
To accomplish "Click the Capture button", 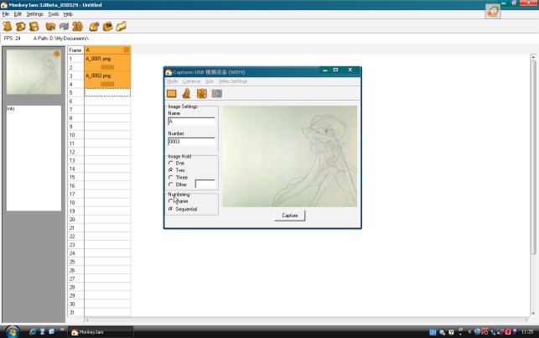I will (x=290, y=216).
